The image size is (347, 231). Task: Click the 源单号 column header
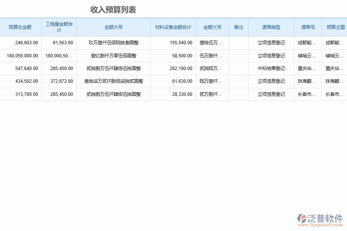tap(307, 27)
